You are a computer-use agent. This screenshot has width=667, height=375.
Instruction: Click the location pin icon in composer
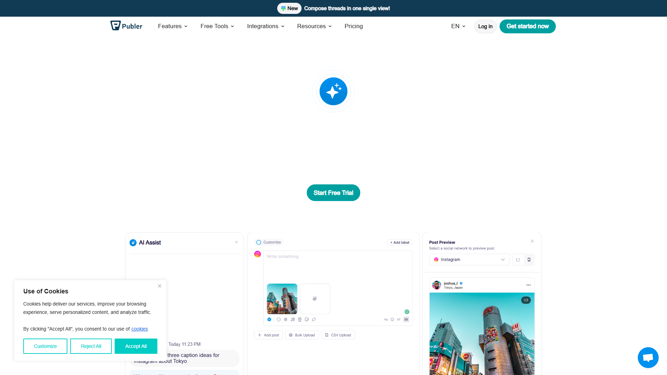[300, 319]
